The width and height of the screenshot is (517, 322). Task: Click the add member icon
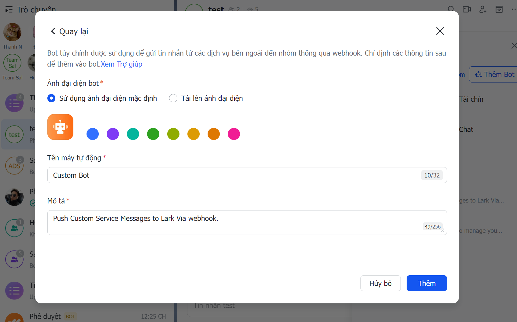pos(483,9)
